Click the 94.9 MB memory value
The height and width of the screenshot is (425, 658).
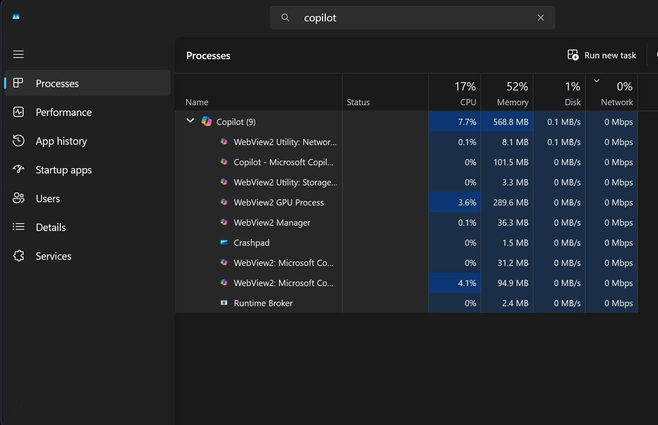point(513,283)
